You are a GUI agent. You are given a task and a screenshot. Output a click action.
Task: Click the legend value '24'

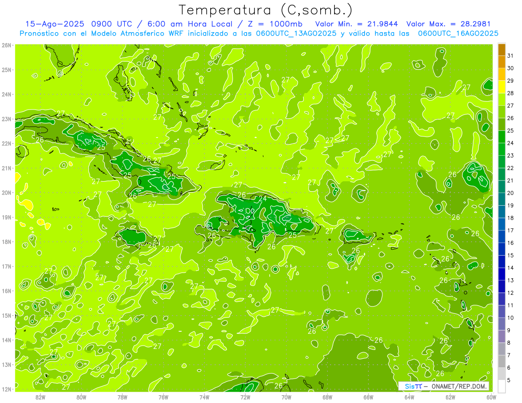(510, 143)
